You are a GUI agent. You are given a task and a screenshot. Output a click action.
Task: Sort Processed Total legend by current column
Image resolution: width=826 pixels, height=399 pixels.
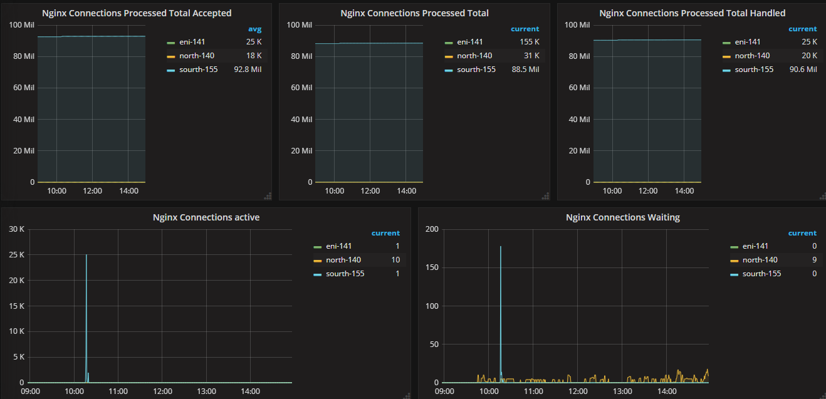pos(525,29)
